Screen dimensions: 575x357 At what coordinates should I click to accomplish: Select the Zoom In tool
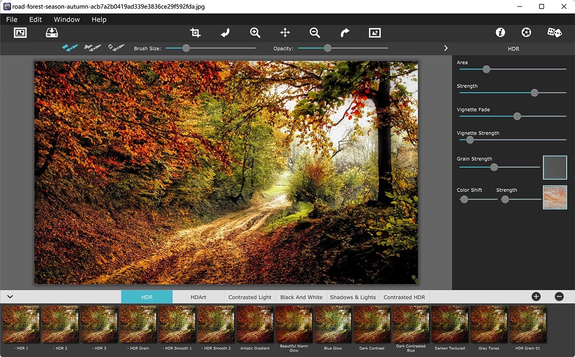click(x=255, y=33)
